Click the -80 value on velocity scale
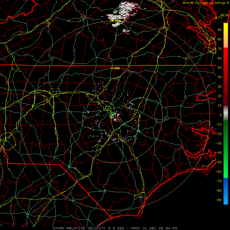Viewport: 230px width, 230px height. tap(218, 191)
